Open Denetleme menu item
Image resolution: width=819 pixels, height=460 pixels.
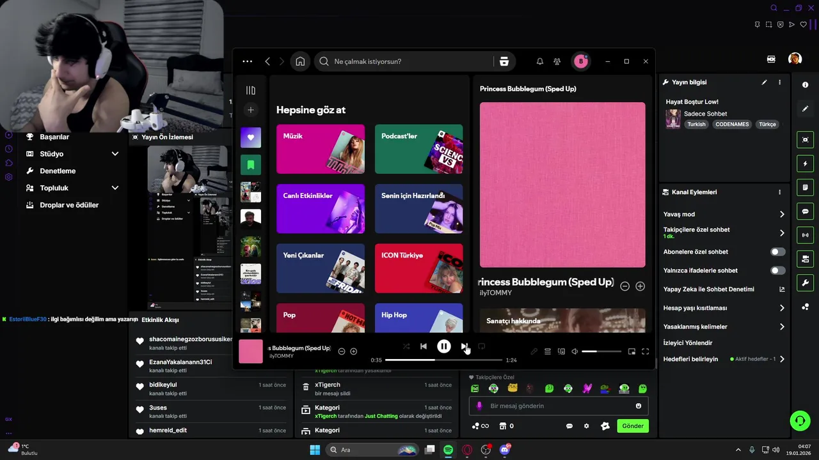click(x=58, y=171)
